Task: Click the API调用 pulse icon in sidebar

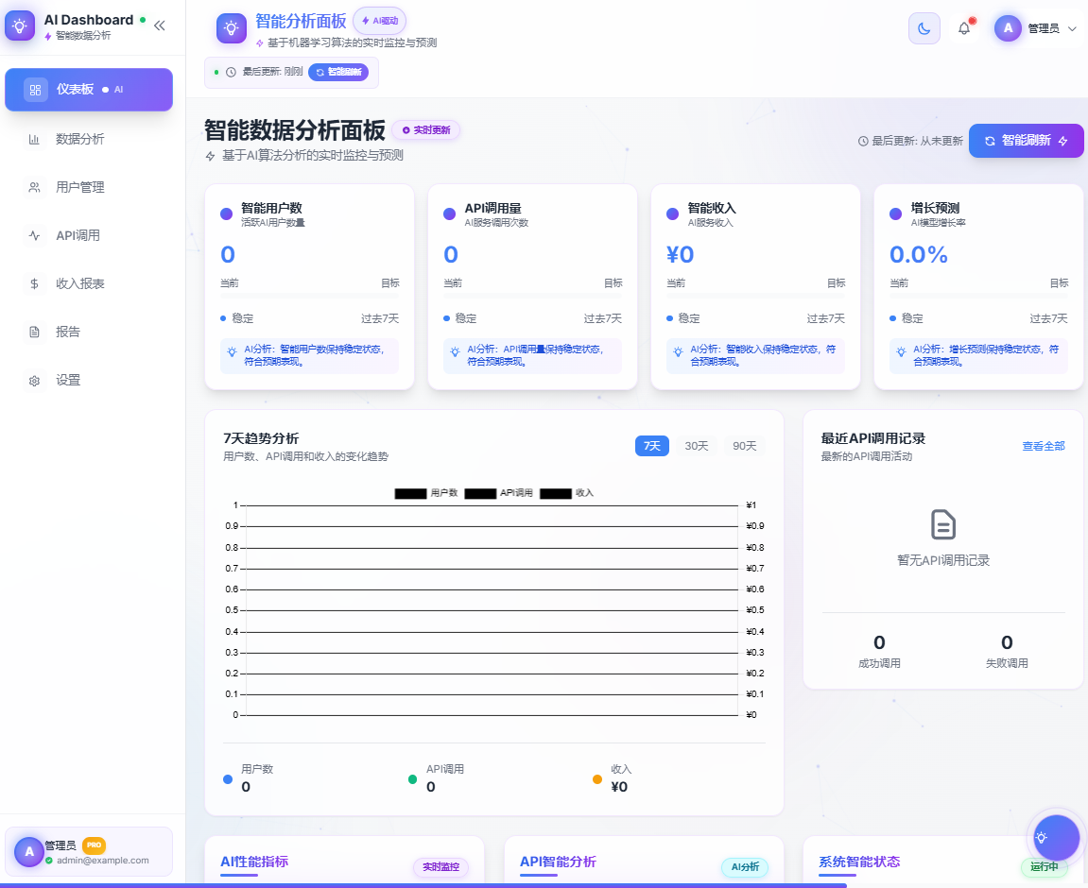Action: (35, 235)
